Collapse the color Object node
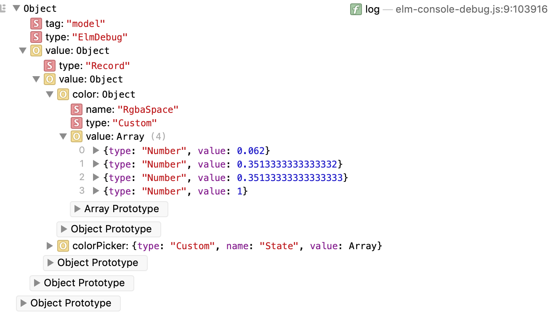553x314 pixels. [49, 94]
